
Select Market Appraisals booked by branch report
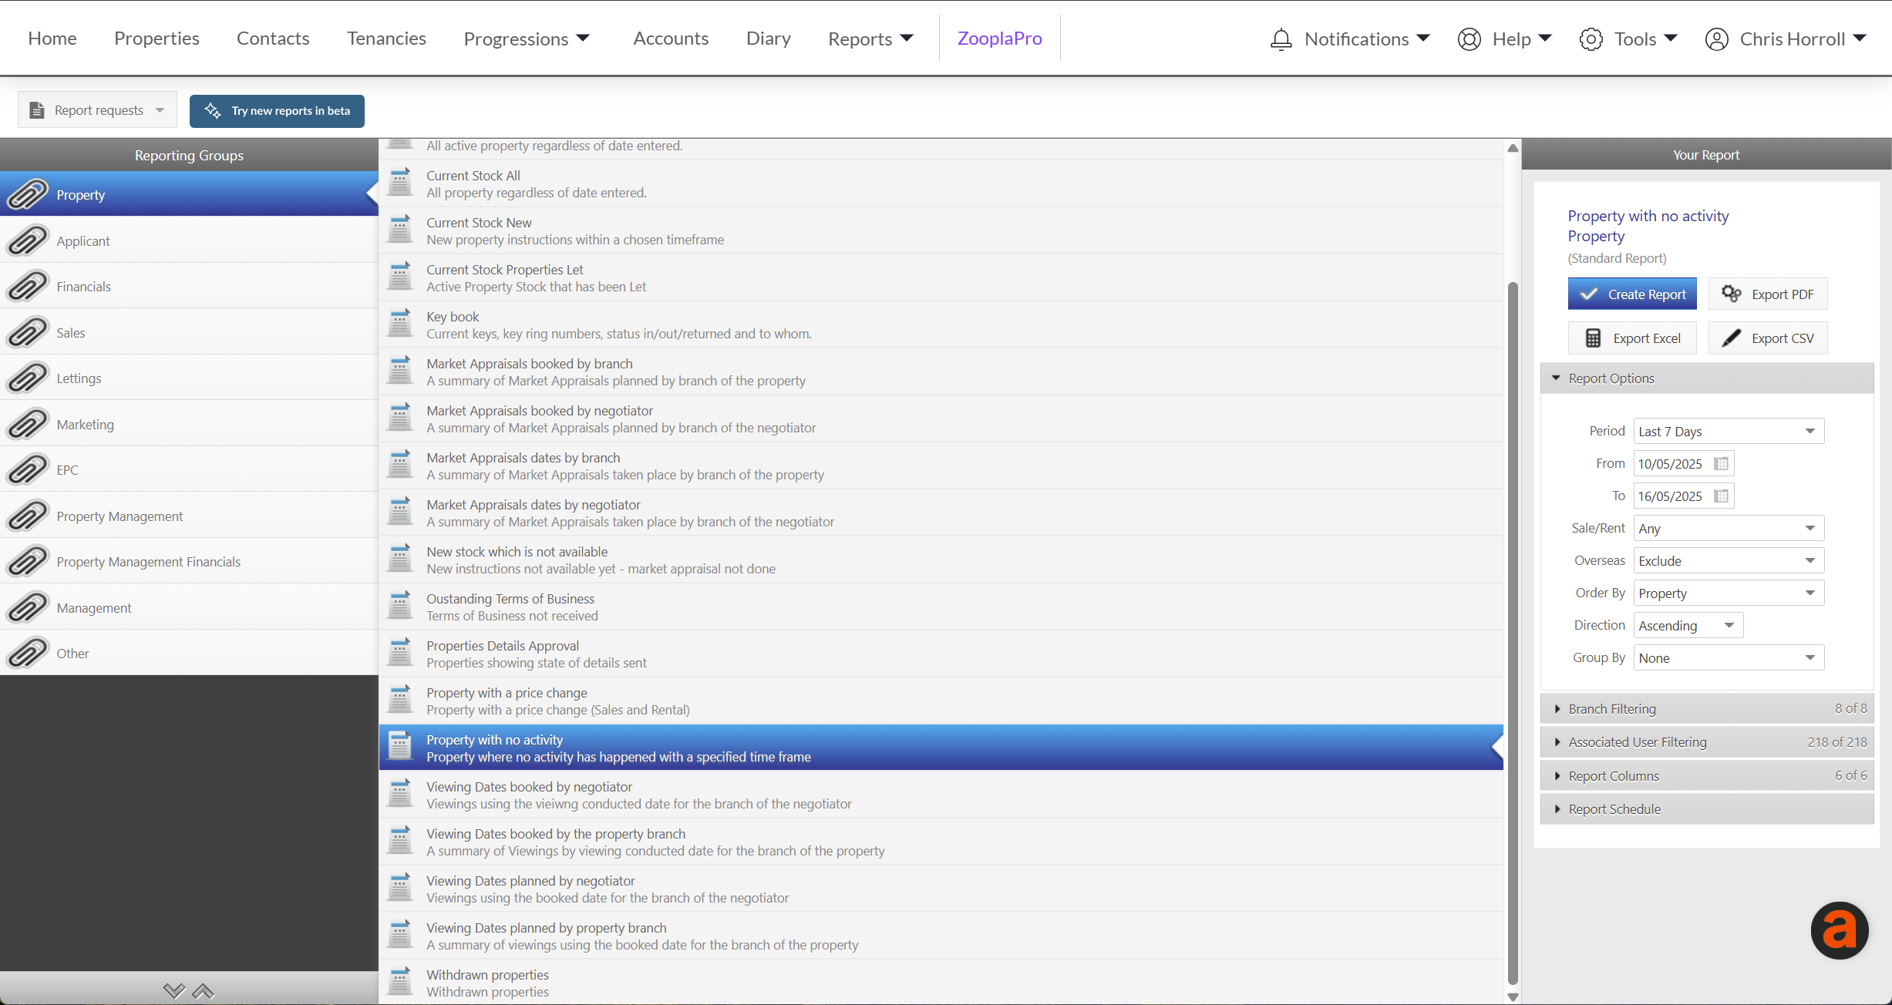(941, 371)
